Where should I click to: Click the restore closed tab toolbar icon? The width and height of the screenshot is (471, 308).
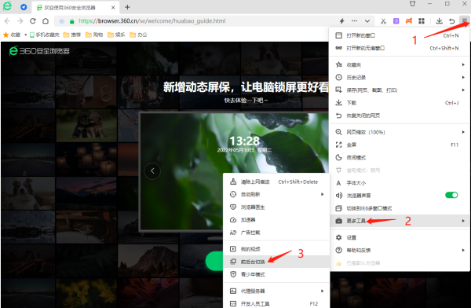click(x=452, y=21)
